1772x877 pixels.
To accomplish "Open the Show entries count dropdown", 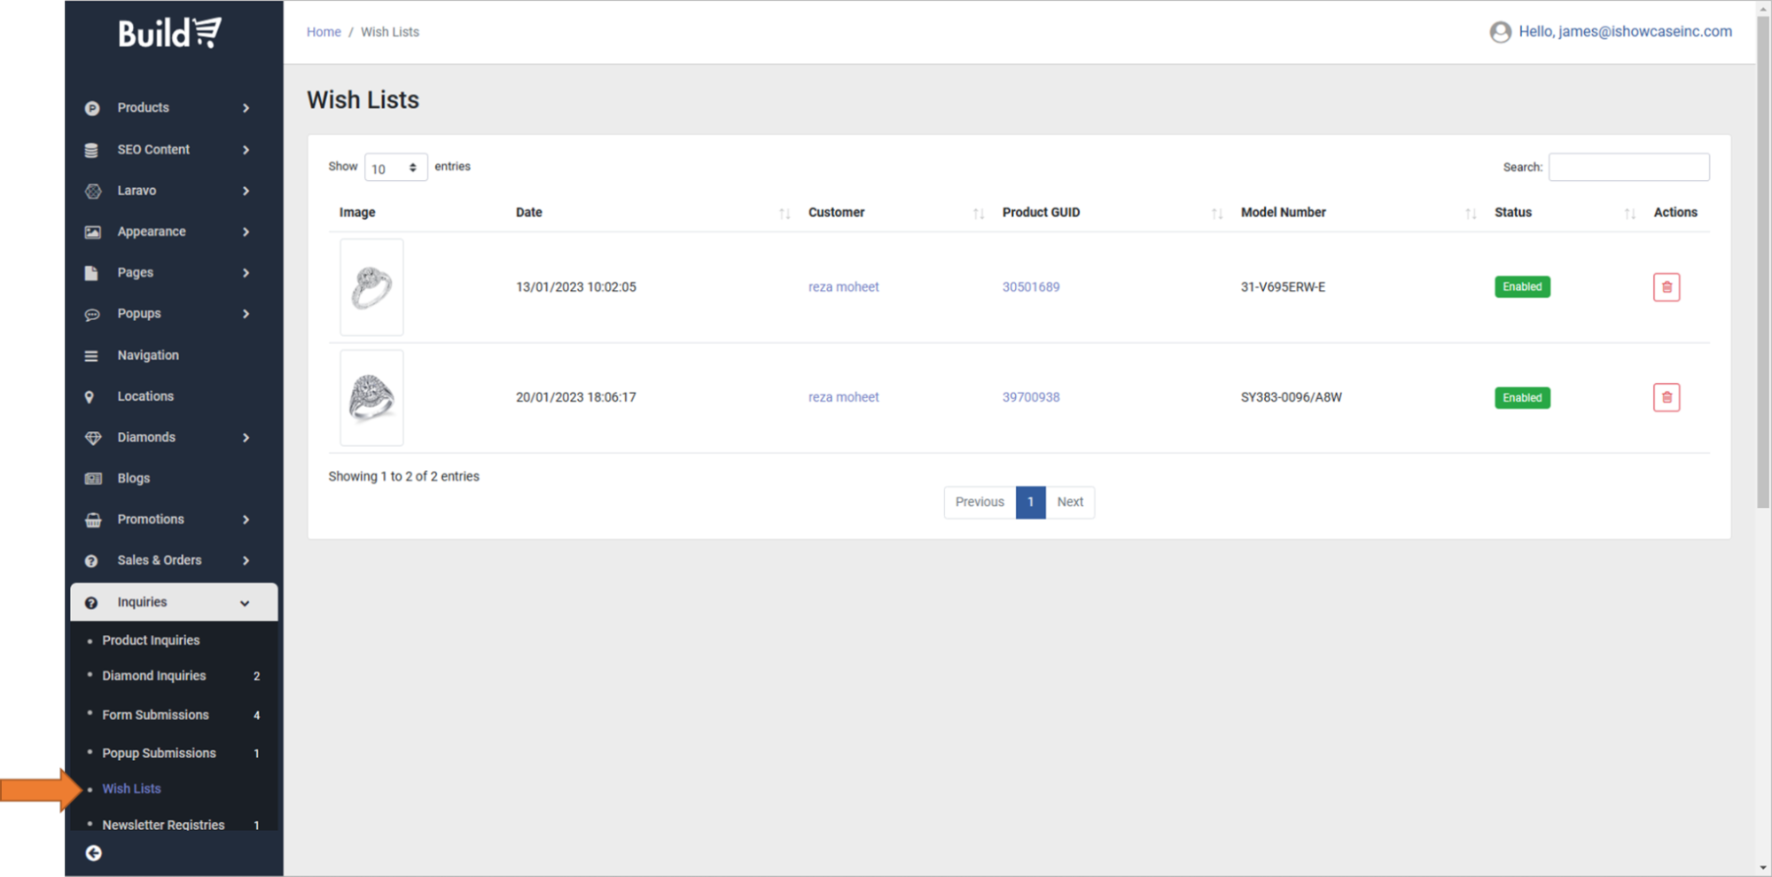I will pos(395,168).
